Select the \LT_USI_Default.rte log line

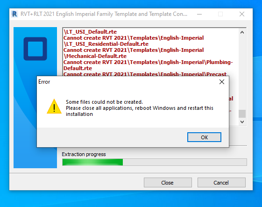pos(90,32)
